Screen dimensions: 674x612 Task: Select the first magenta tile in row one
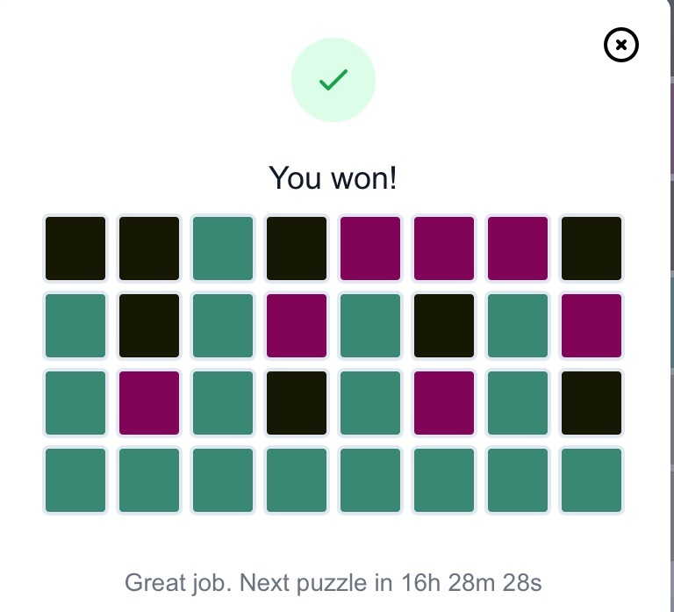click(x=370, y=248)
